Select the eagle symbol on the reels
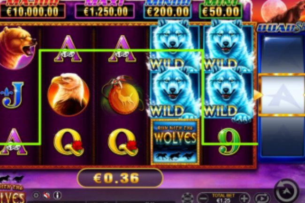Viewport: 305px width, 203px height. [x=69, y=94]
